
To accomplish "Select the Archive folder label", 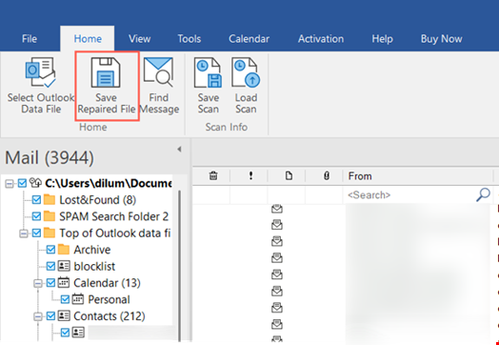I will (92, 250).
